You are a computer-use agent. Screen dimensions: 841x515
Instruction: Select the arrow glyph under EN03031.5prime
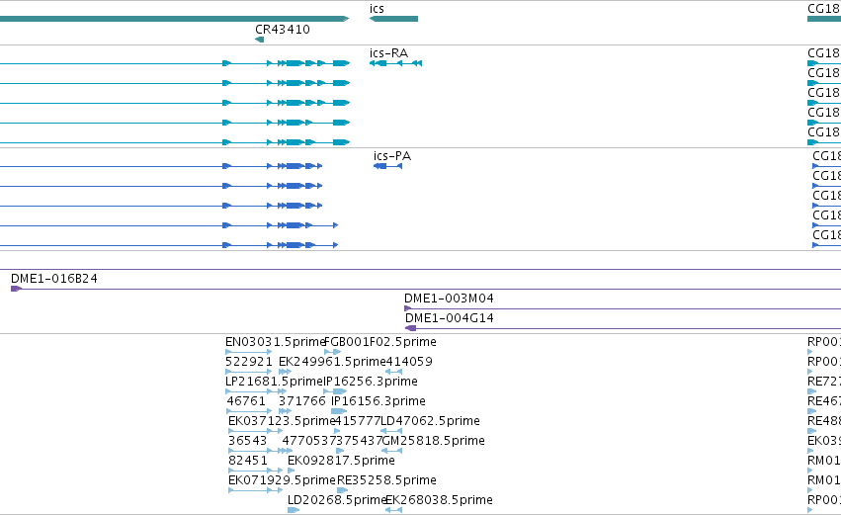tap(249, 352)
